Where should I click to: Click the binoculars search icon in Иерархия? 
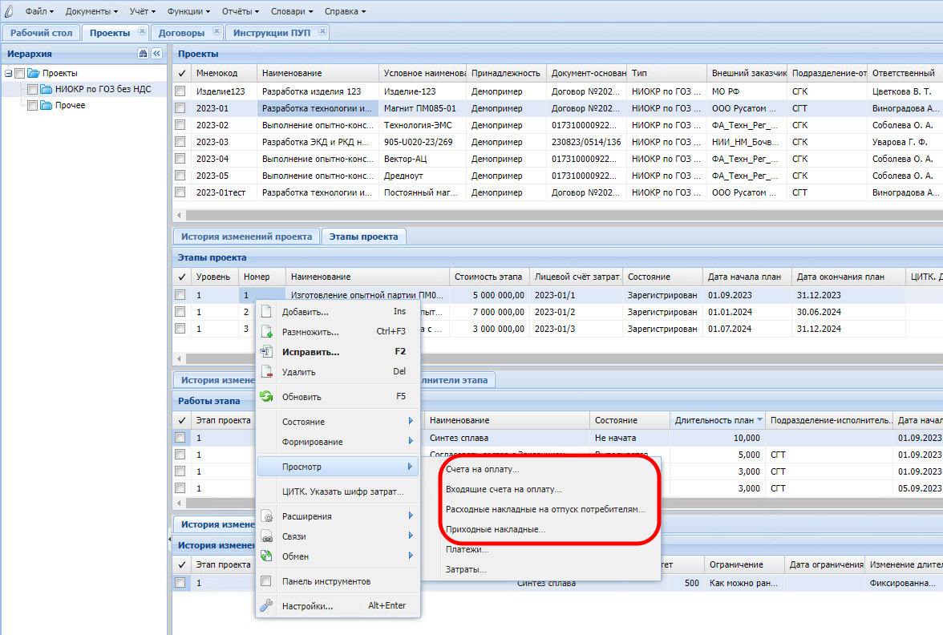coord(143,54)
